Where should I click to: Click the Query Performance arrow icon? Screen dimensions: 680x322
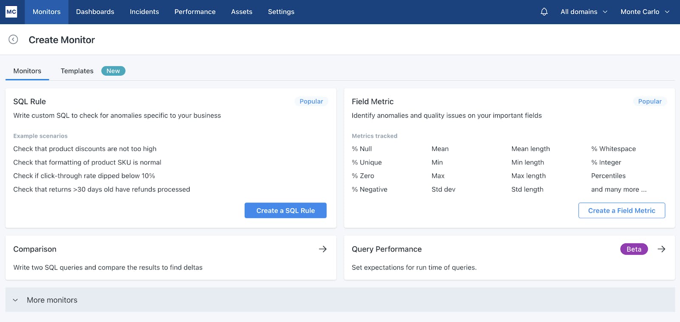click(x=661, y=249)
